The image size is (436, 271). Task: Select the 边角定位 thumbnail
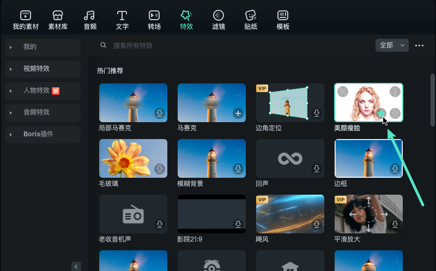[x=290, y=103]
